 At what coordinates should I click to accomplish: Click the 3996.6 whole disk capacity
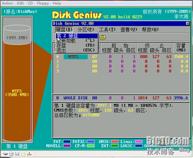coord(181,98)
